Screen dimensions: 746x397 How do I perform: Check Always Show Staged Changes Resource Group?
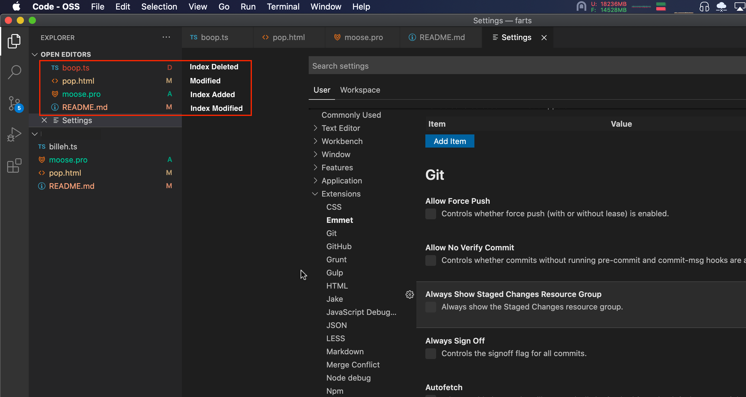point(431,307)
